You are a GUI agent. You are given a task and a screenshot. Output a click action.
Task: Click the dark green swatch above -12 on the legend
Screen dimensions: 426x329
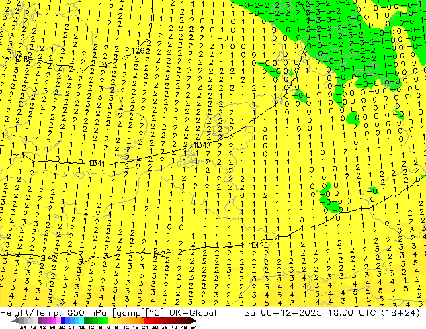pyautogui.click(x=87, y=321)
